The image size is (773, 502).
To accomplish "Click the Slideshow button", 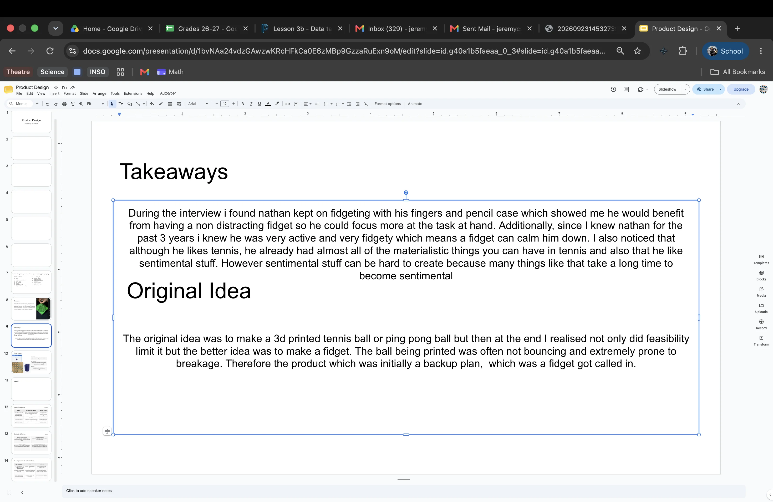I will click(x=668, y=90).
